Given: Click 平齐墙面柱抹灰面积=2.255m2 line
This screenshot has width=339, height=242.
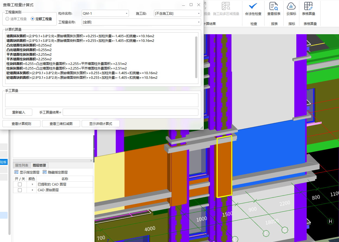Looking at the screenshot, I should (x=29, y=54).
